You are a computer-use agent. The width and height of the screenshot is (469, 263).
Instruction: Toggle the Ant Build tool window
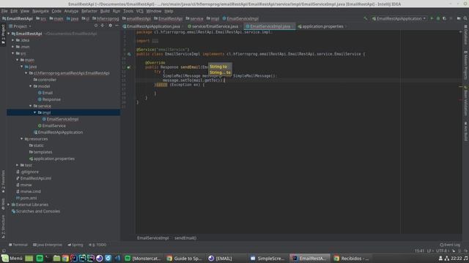pyautogui.click(x=466, y=131)
